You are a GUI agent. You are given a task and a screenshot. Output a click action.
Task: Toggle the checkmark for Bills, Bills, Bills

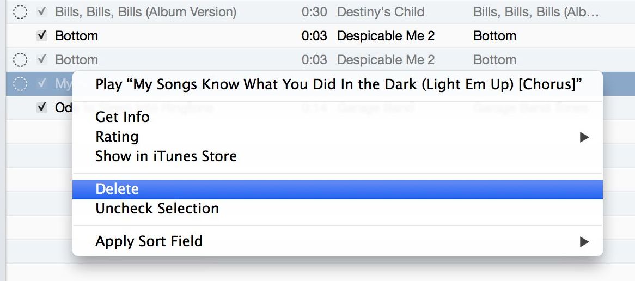point(41,12)
